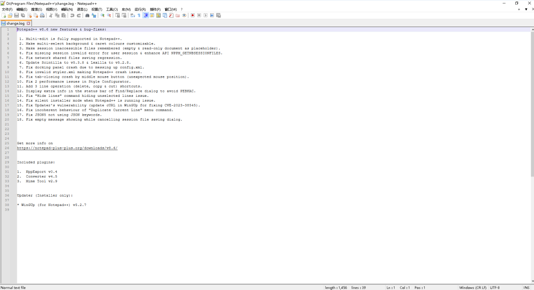This screenshot has width=534, height=290.
Task: Click the Copy toolbar icon
Action: [x=57, y=15]
